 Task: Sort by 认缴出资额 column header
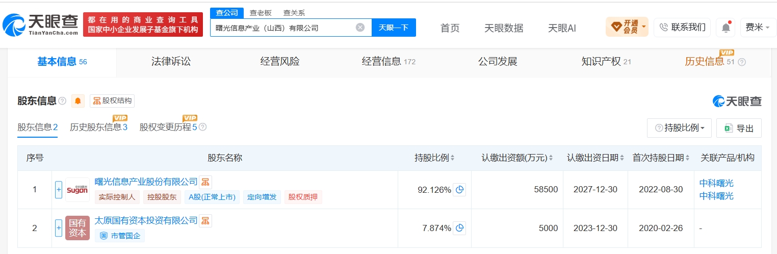pyautogui.click(x=517, y=158)
